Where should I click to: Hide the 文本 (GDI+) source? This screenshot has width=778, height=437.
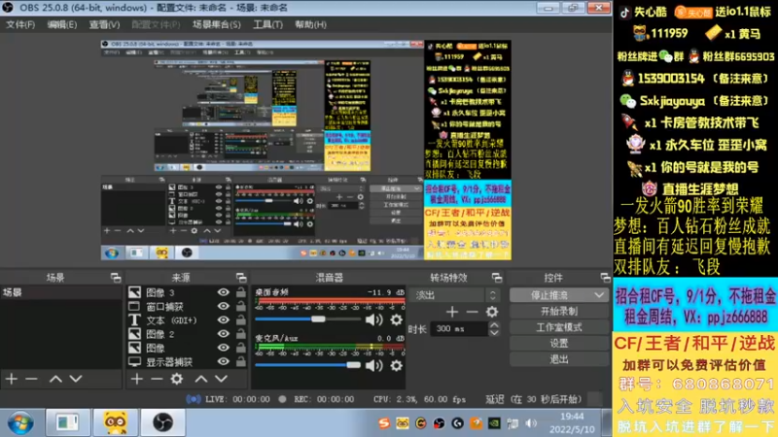pos(224,320)
